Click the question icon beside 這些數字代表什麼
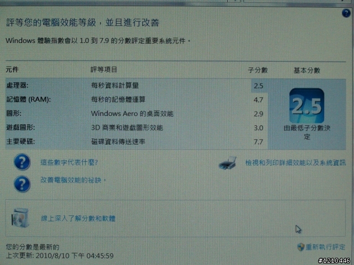 pyautogui.click(x=22, y=162)
